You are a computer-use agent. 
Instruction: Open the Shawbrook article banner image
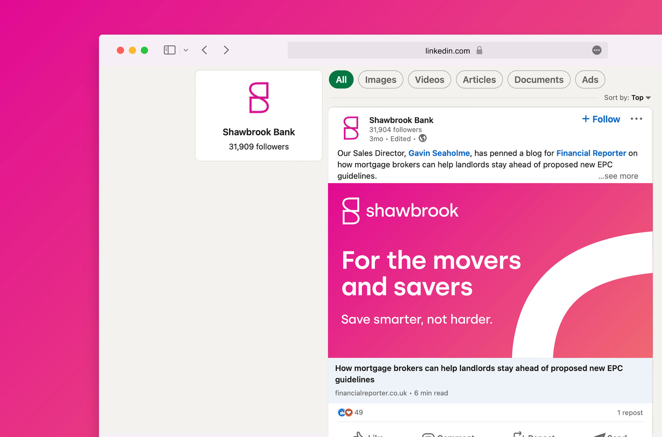(490, 270)
